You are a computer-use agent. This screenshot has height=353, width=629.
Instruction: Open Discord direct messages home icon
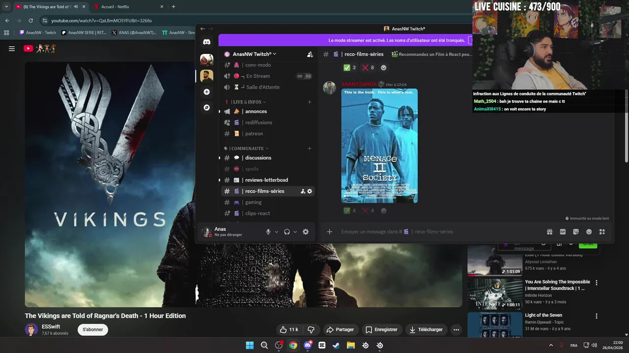[207, 42]
